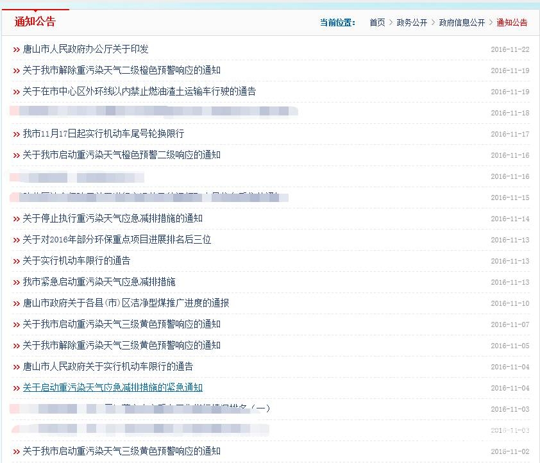Open 关于我市解除重污染天气三级黄色预警响应的通知

point(121,345)
